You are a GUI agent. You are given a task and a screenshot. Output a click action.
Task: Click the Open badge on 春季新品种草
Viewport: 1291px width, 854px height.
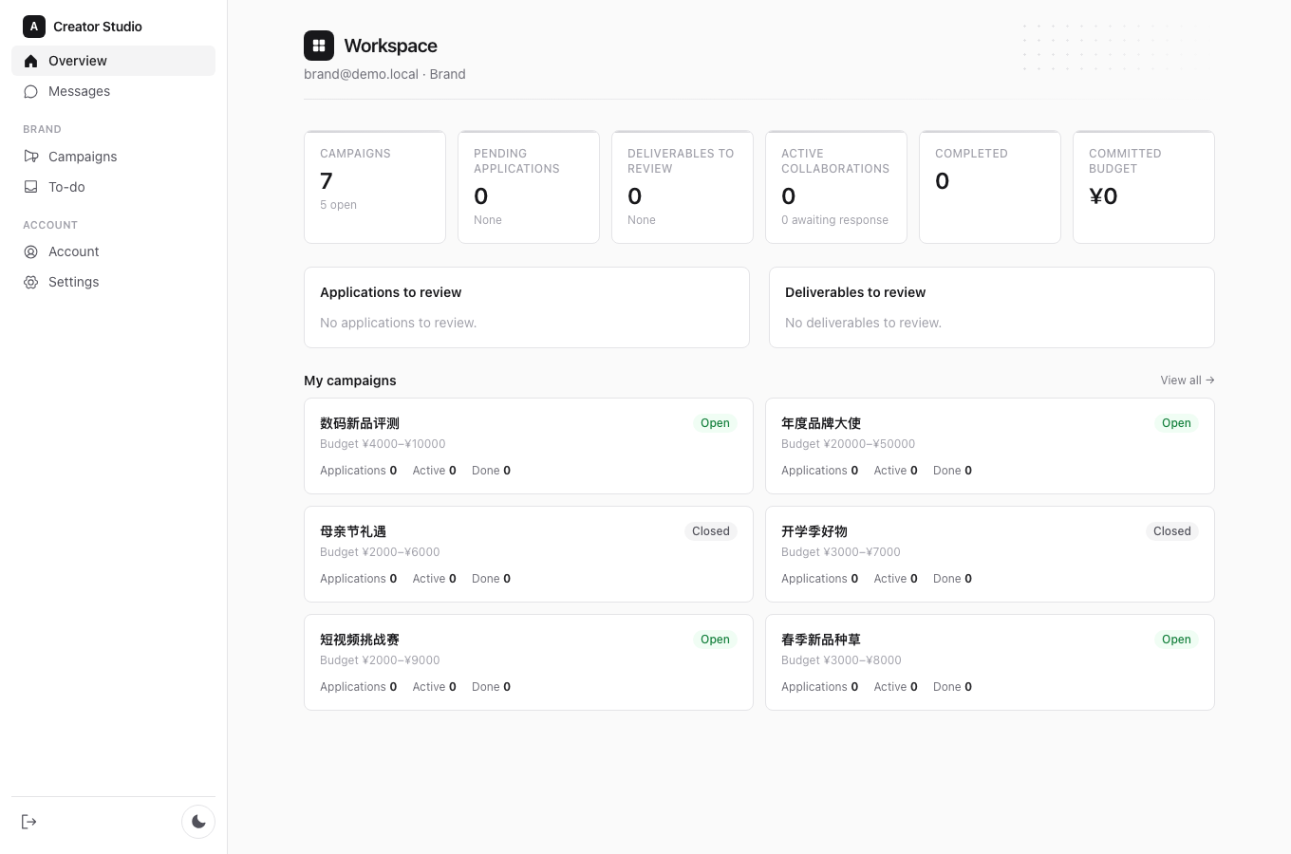click(x=1176, y=640)
